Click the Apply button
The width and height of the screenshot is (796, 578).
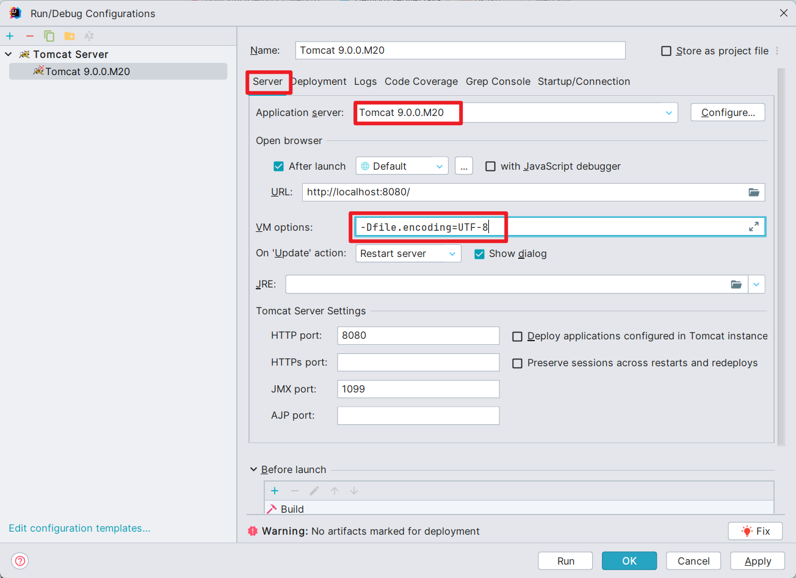click(758, 561)
